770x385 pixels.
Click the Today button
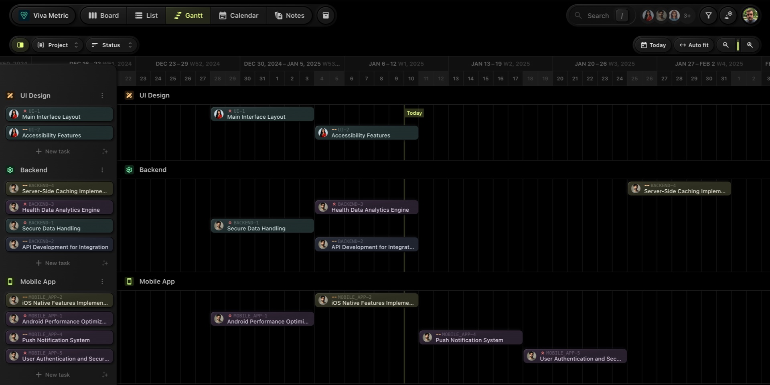[x=653, y=45]
